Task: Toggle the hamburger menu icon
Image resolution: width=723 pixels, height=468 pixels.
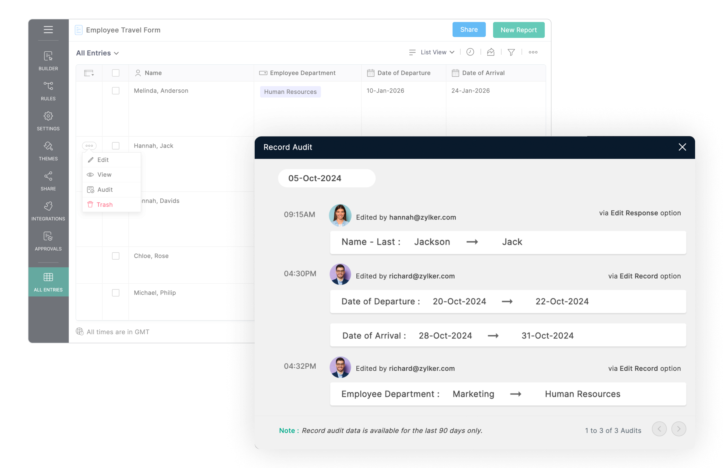Action: coord(48,29)
